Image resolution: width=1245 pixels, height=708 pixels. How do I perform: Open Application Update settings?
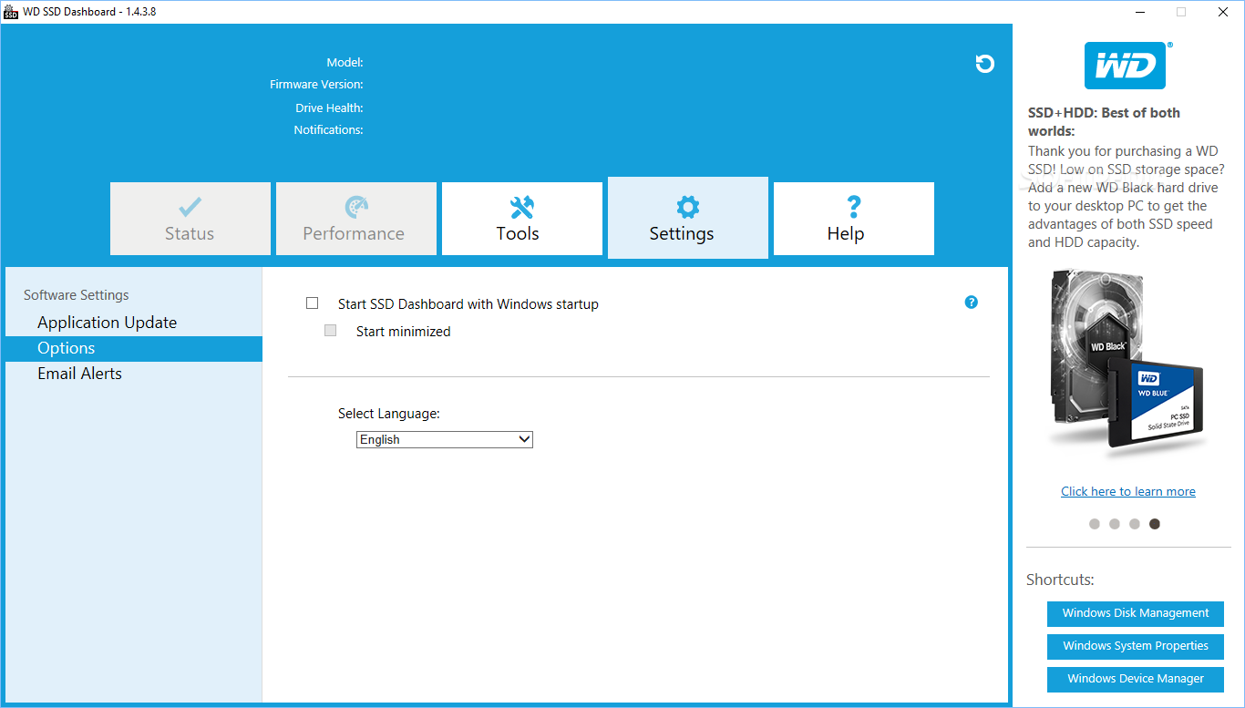pos(107,323)
